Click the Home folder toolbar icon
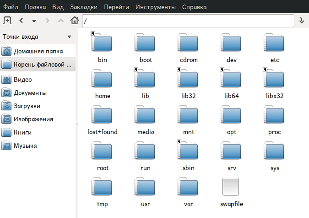 click(75, 20)
